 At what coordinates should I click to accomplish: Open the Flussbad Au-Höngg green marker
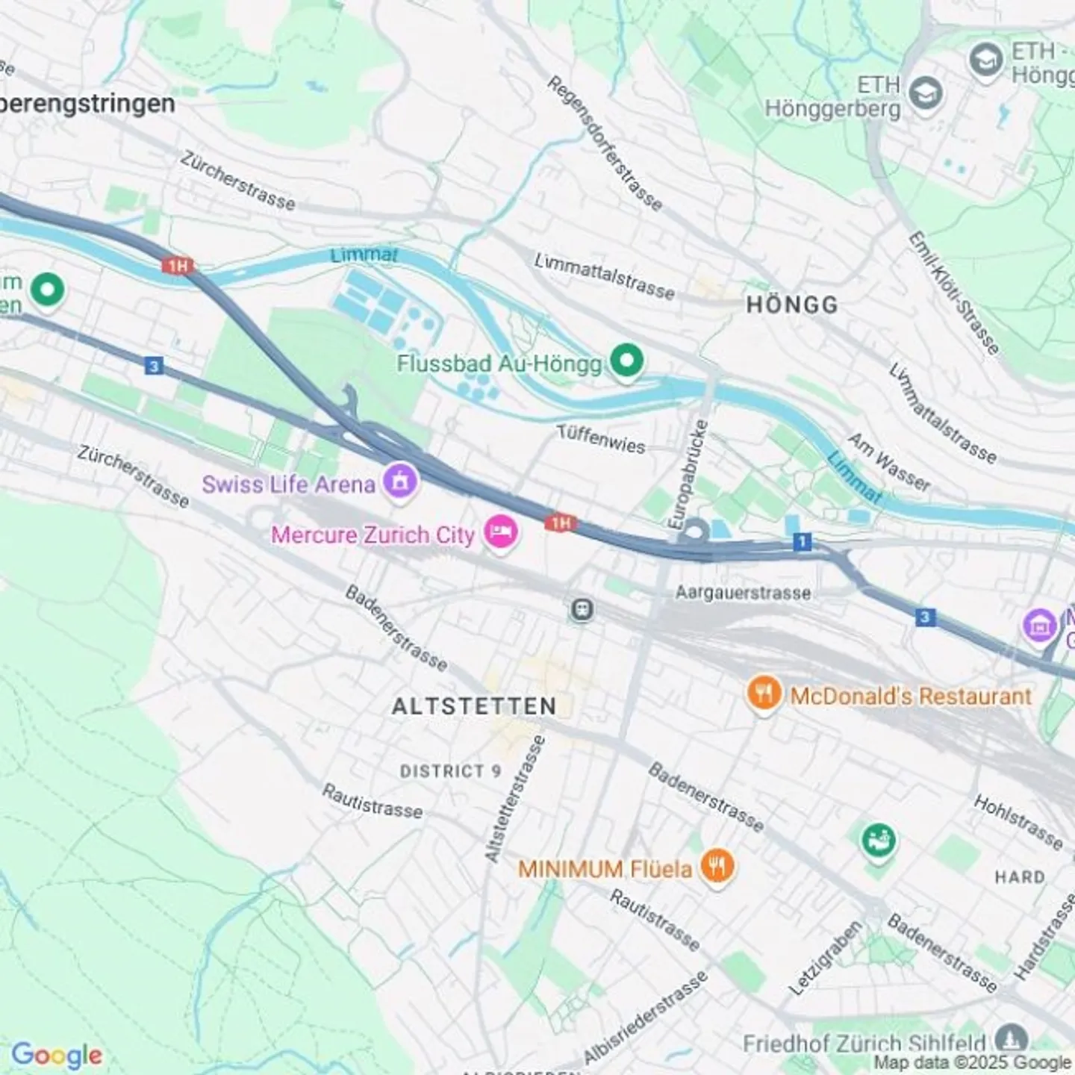[627, 361]
